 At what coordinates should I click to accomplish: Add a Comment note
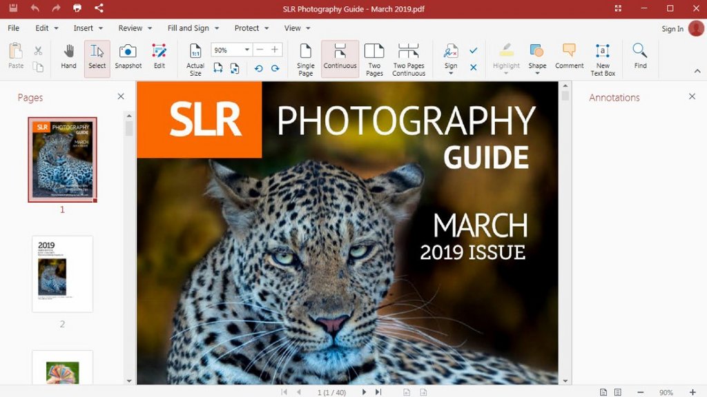pyautogui.click(x=569, y=56)
